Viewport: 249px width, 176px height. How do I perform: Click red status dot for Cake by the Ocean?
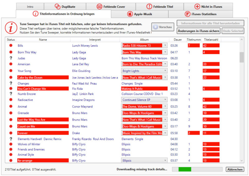coord(11,77)
